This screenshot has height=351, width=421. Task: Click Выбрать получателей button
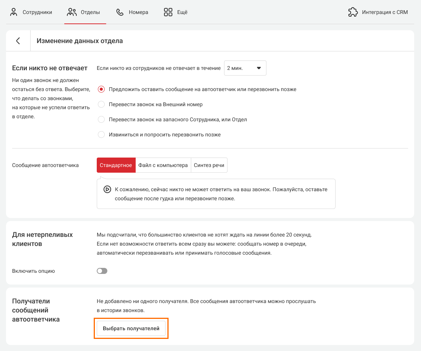click(x=131, y=328)
